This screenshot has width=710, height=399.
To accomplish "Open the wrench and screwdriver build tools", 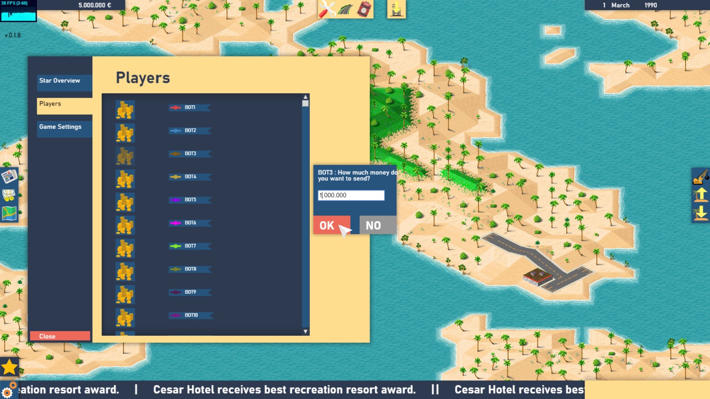I will tap(327, 9).
